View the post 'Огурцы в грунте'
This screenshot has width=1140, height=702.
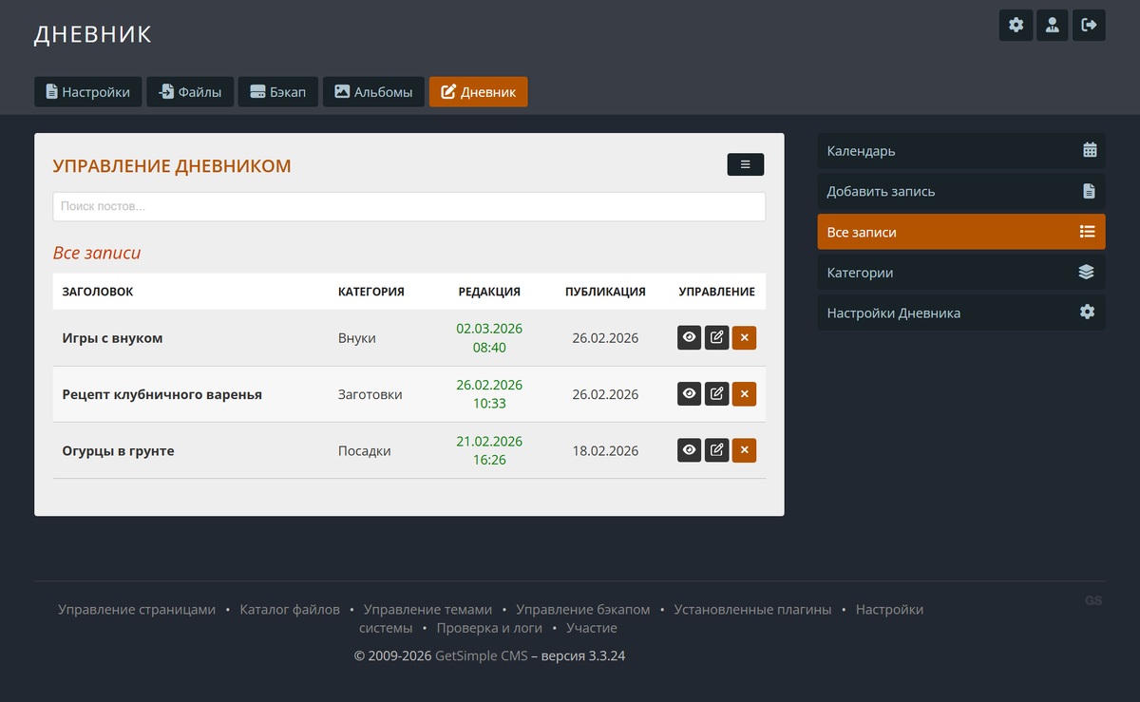click(690, 450)
